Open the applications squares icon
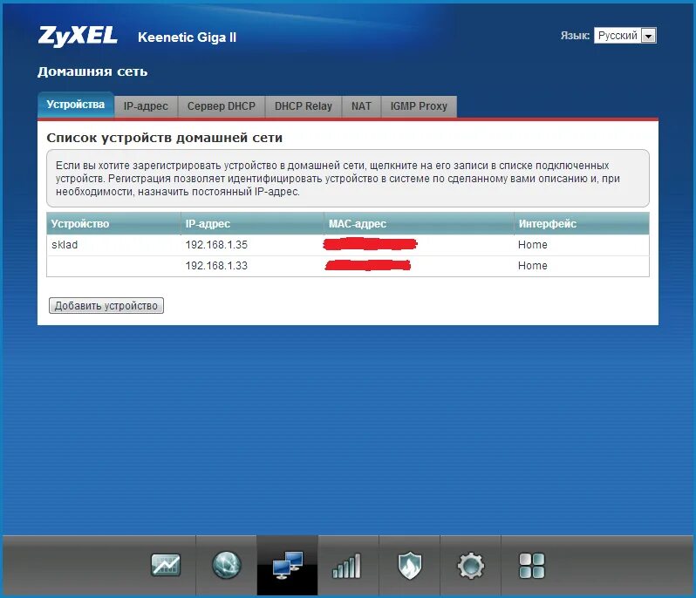Viewport: 696px width, 598px height. click(532, 566)
